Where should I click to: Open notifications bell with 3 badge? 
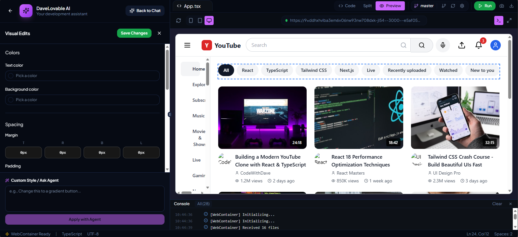pos(479,45)
